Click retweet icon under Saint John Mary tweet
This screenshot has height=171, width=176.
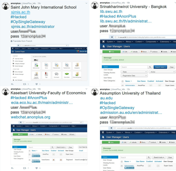[24, 84]
